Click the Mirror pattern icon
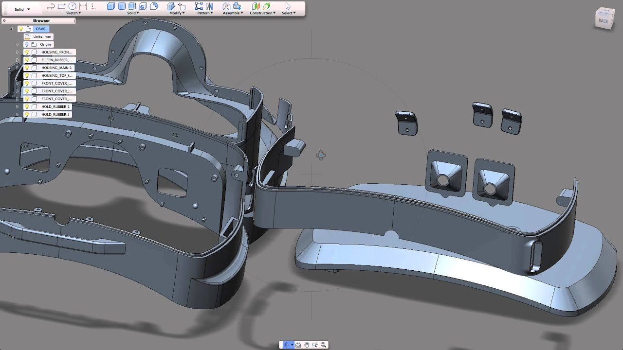Viewport: 623px width, 350px height. click(209, 6)
